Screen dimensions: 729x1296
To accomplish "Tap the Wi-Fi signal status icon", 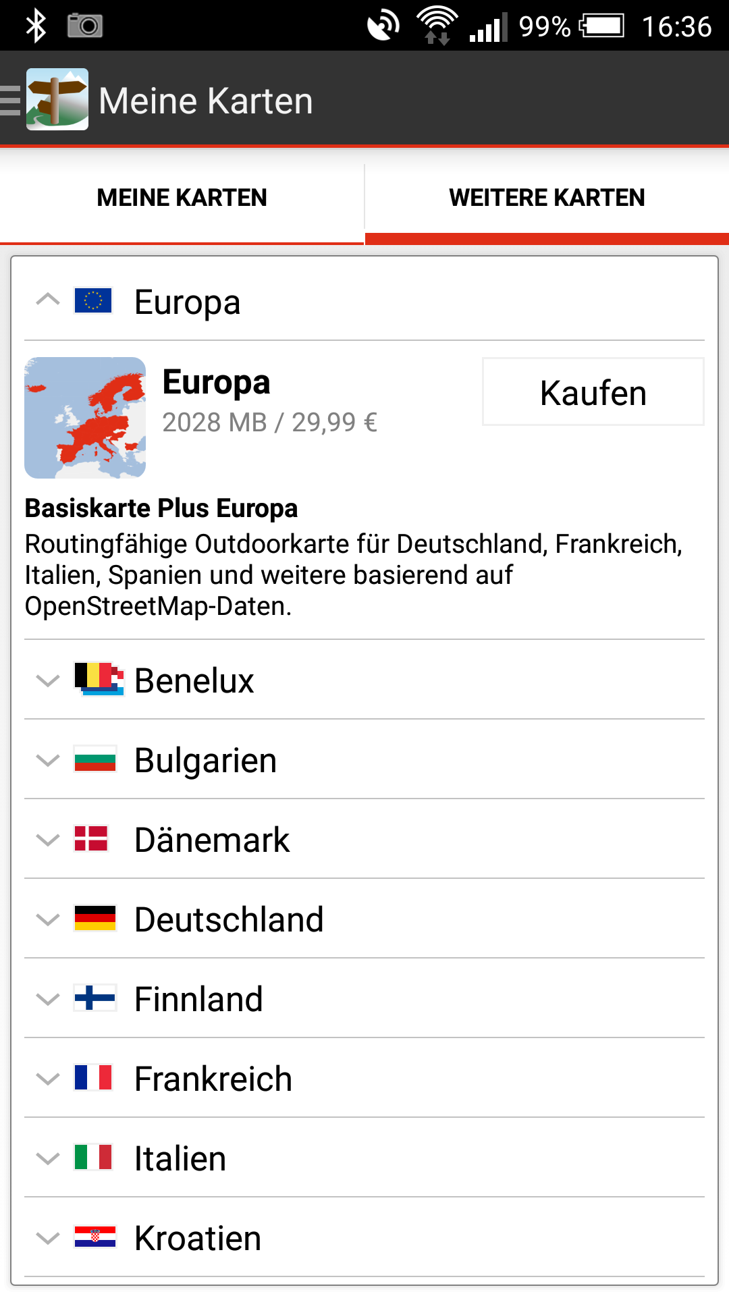I will pyautogui.click(x=437, y=26).
